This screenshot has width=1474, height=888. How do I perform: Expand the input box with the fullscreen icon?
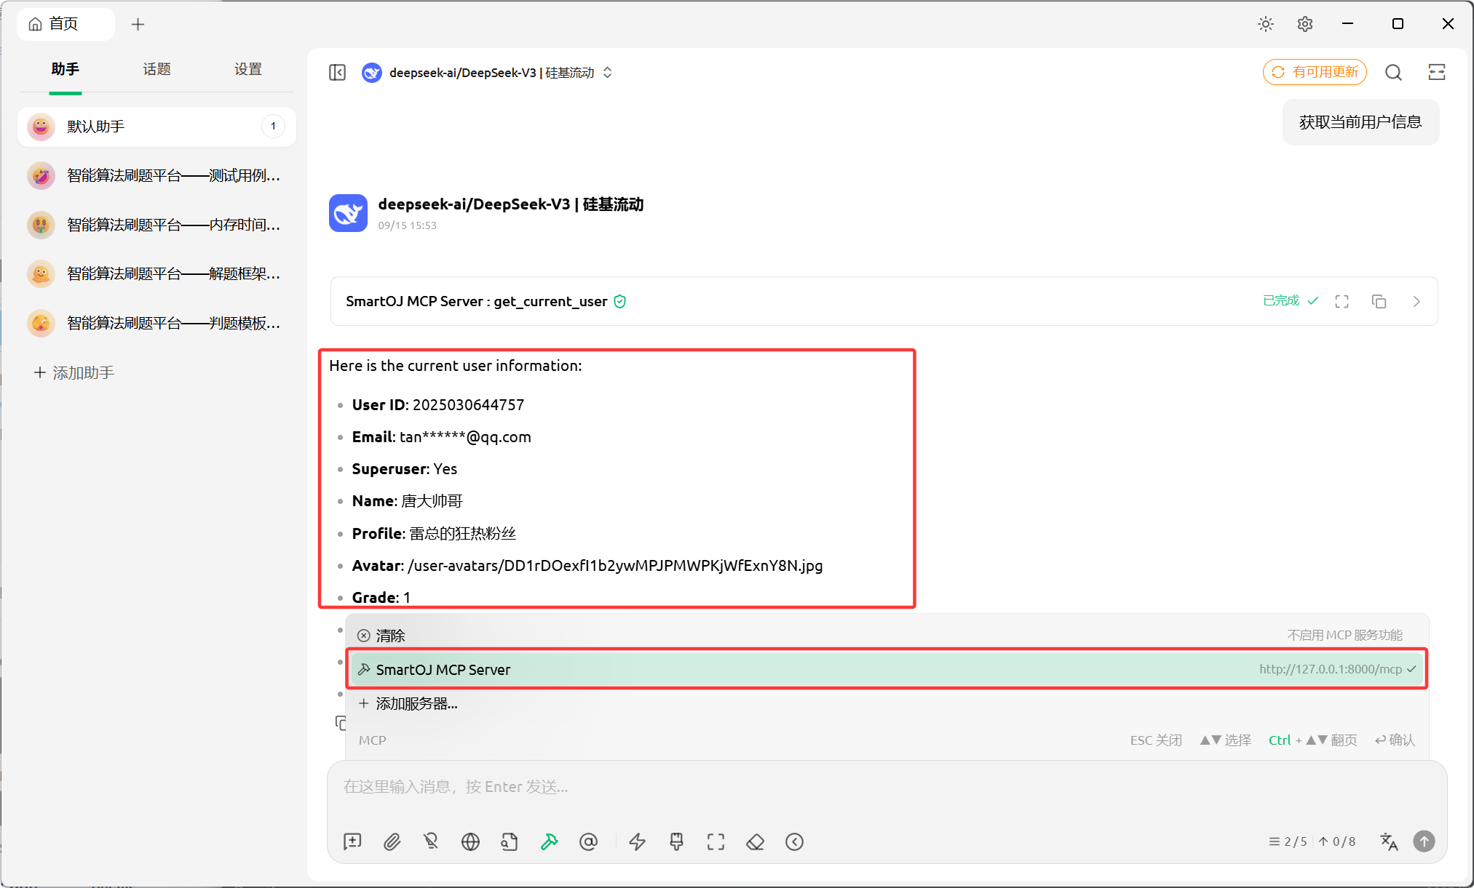click(716, 841)
